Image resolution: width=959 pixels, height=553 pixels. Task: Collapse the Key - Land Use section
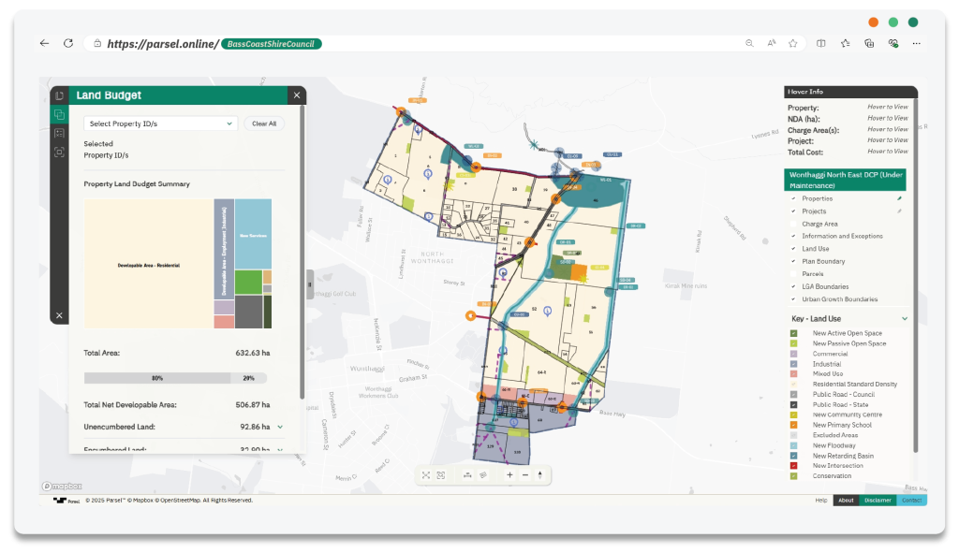[x=904, y=319]
